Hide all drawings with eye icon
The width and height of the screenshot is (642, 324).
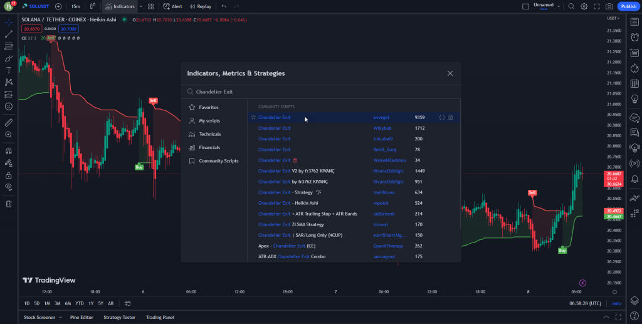(x=9, y=187)
